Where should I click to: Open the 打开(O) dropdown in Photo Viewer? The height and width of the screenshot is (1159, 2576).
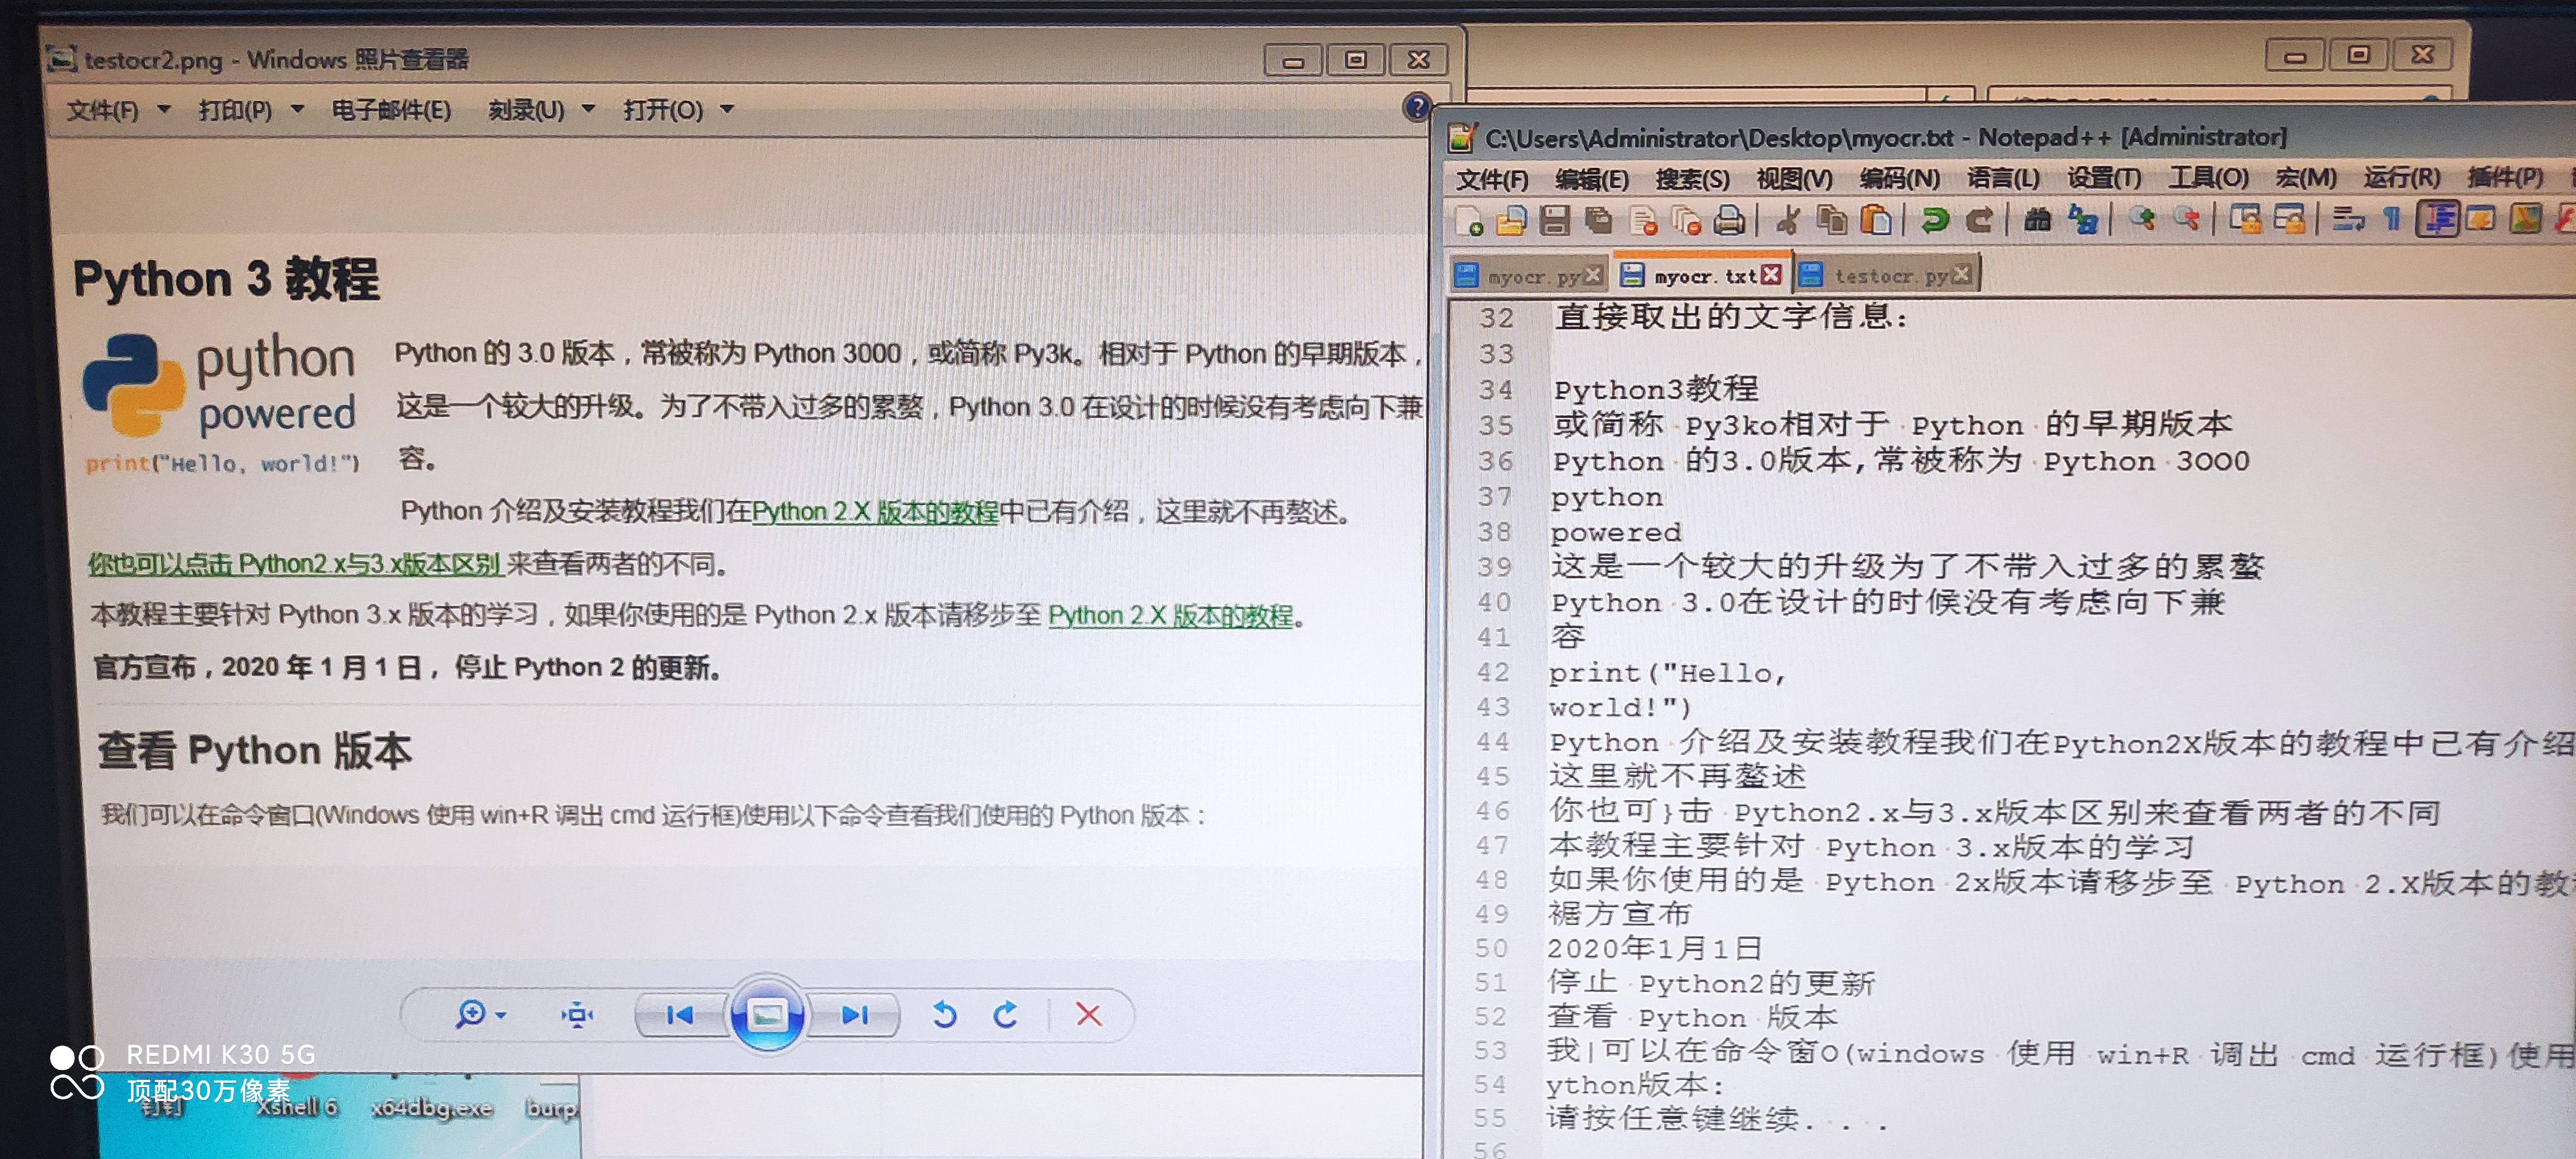click(678, 110)
